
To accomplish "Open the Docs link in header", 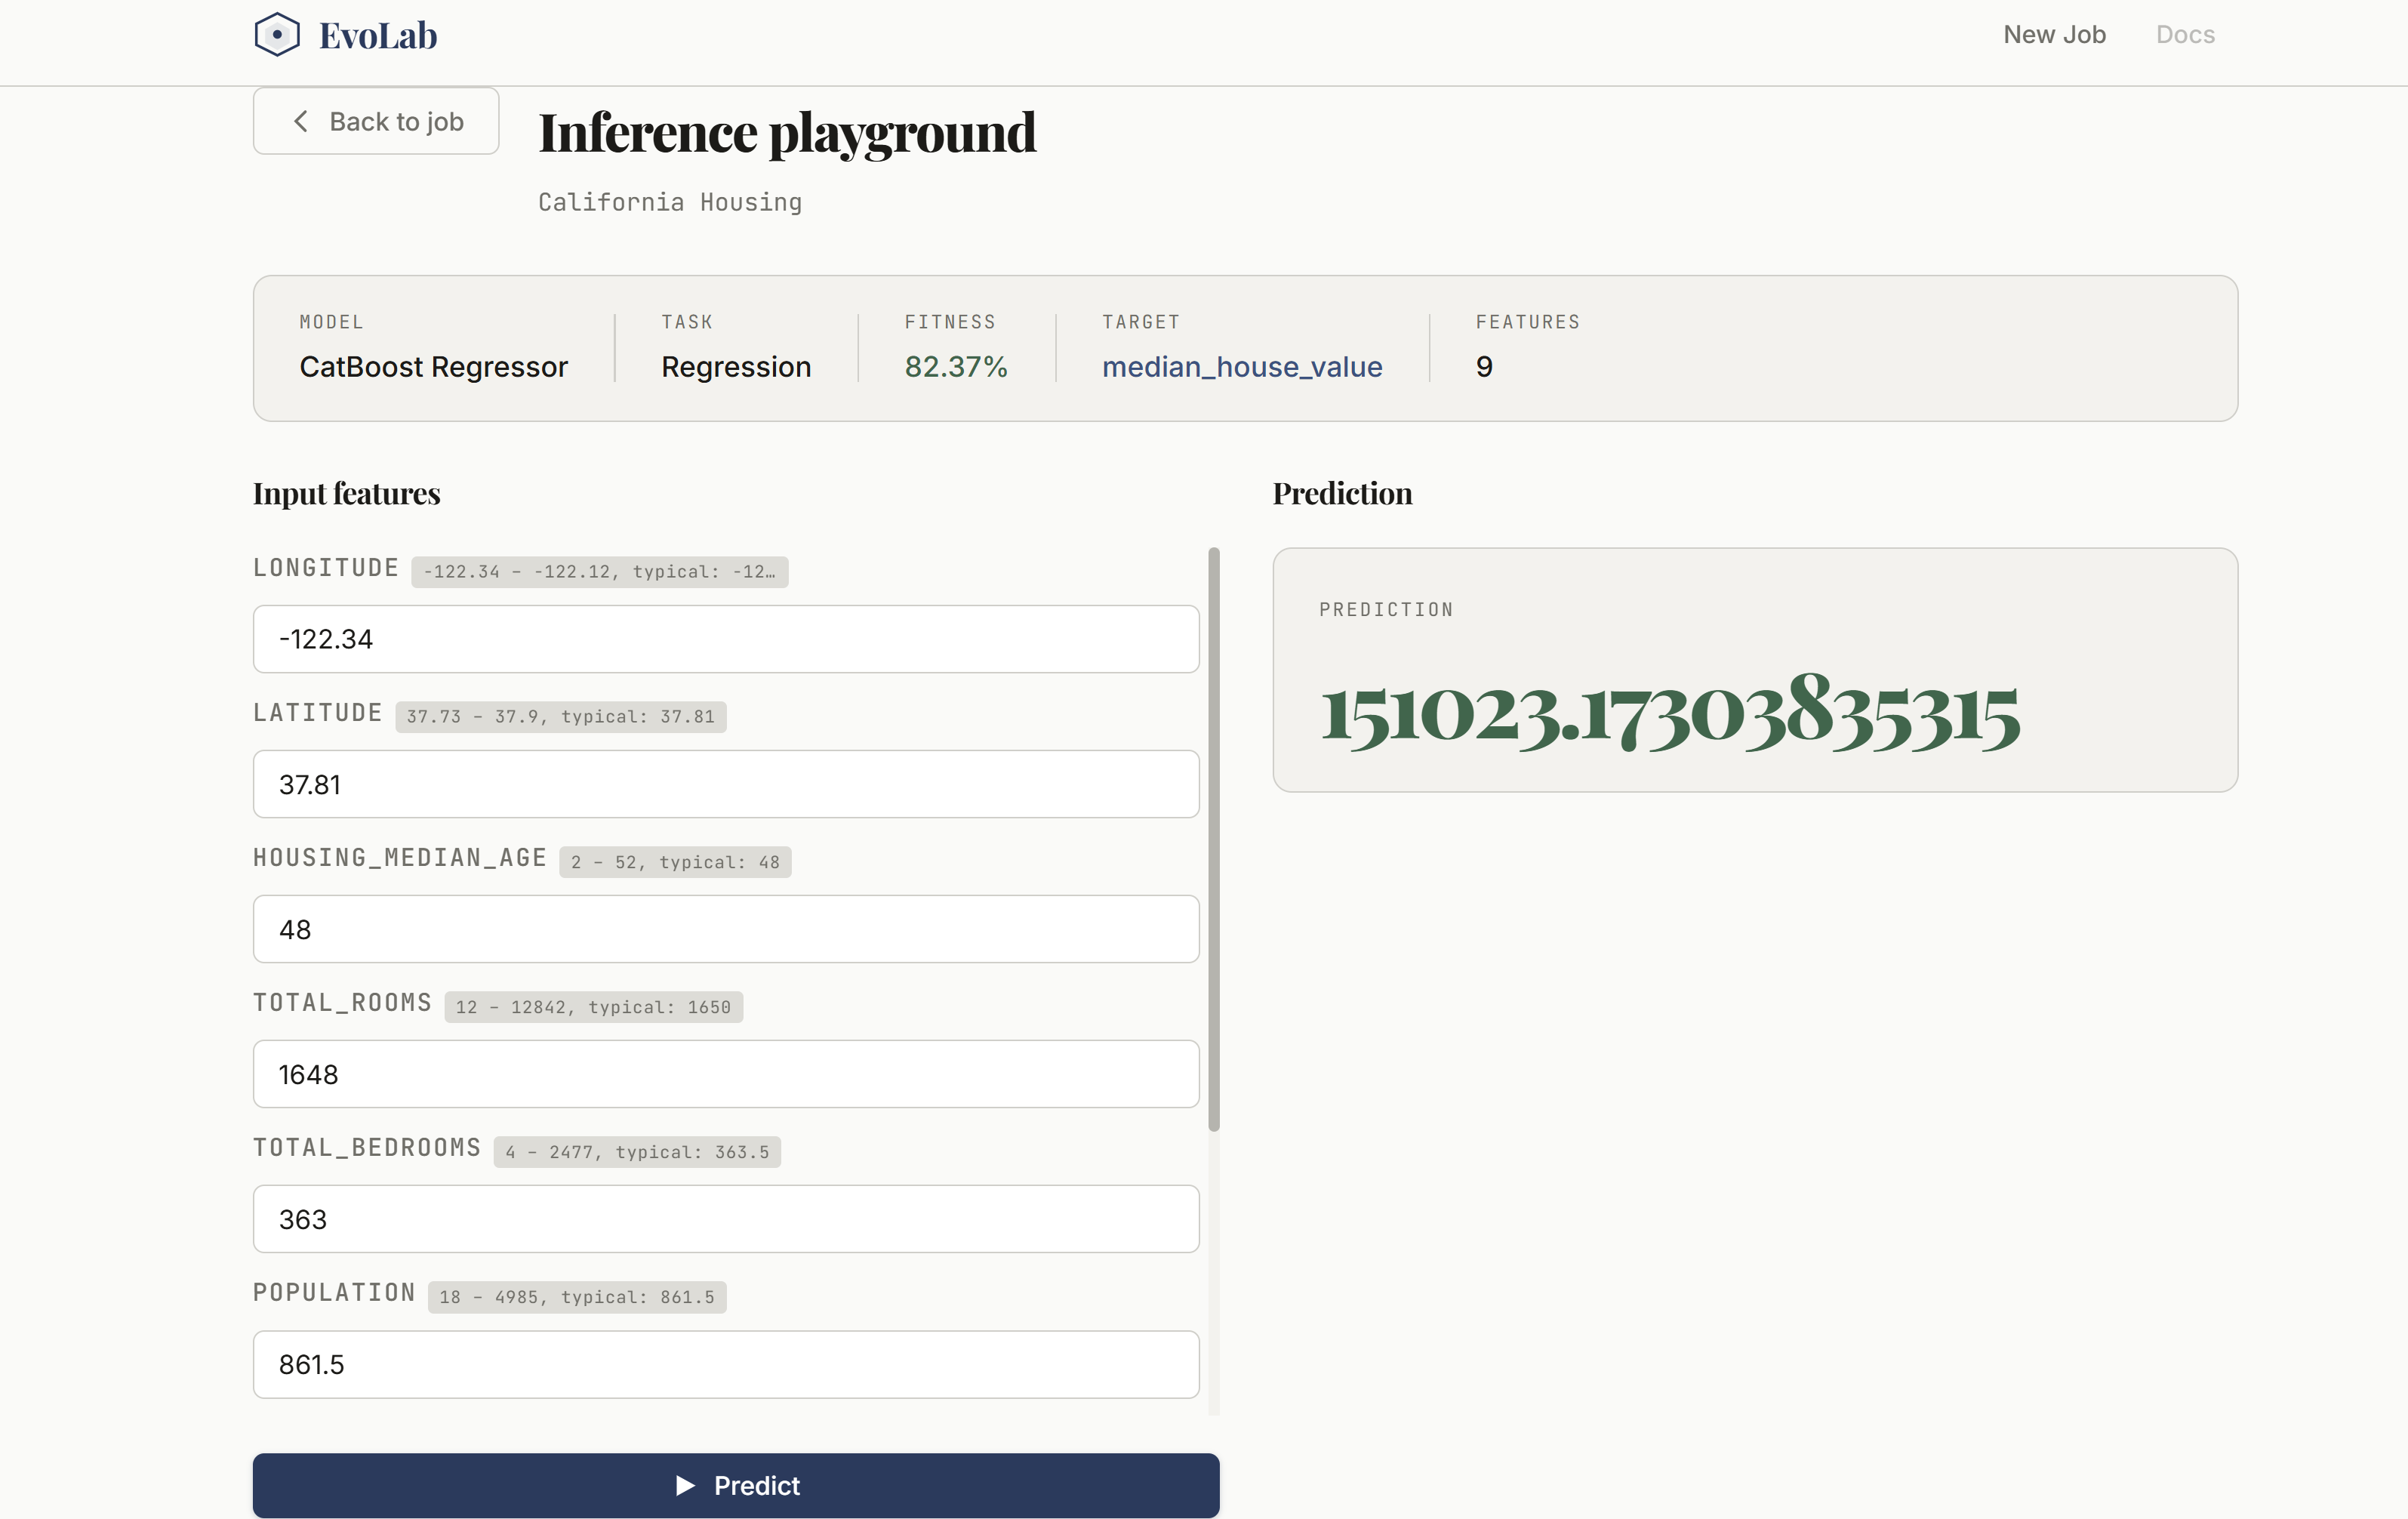I will coord(2185,35).
